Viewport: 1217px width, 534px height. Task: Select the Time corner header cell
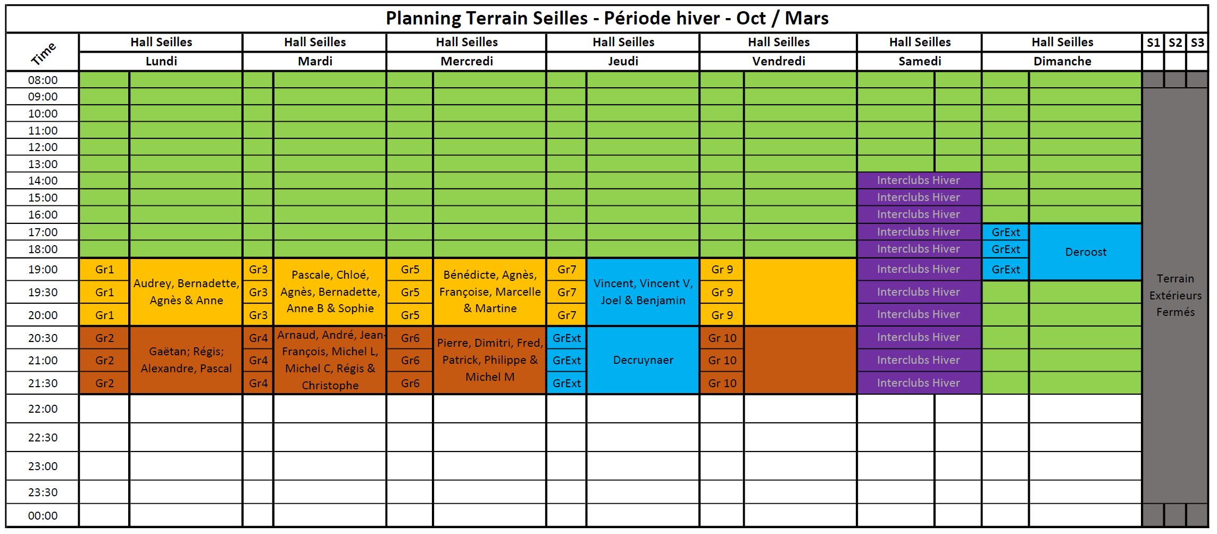point(43,52)
